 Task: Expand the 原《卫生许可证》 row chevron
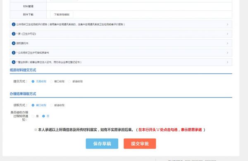pyautogui.click(x=227, y=34)
